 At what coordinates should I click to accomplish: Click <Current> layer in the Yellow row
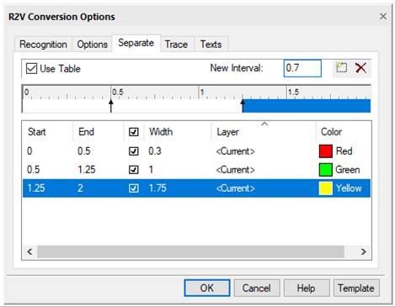[236, 188]
